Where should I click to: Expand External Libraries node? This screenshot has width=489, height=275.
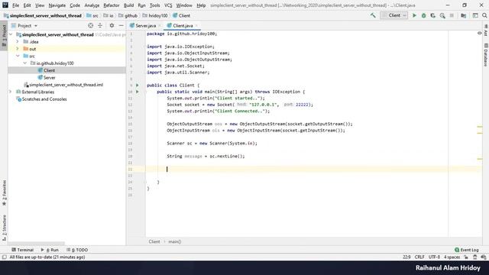tap(11, 92)
